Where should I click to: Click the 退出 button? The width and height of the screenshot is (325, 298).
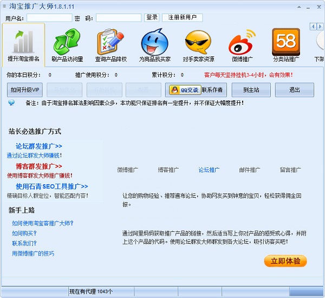click(295, 90)
